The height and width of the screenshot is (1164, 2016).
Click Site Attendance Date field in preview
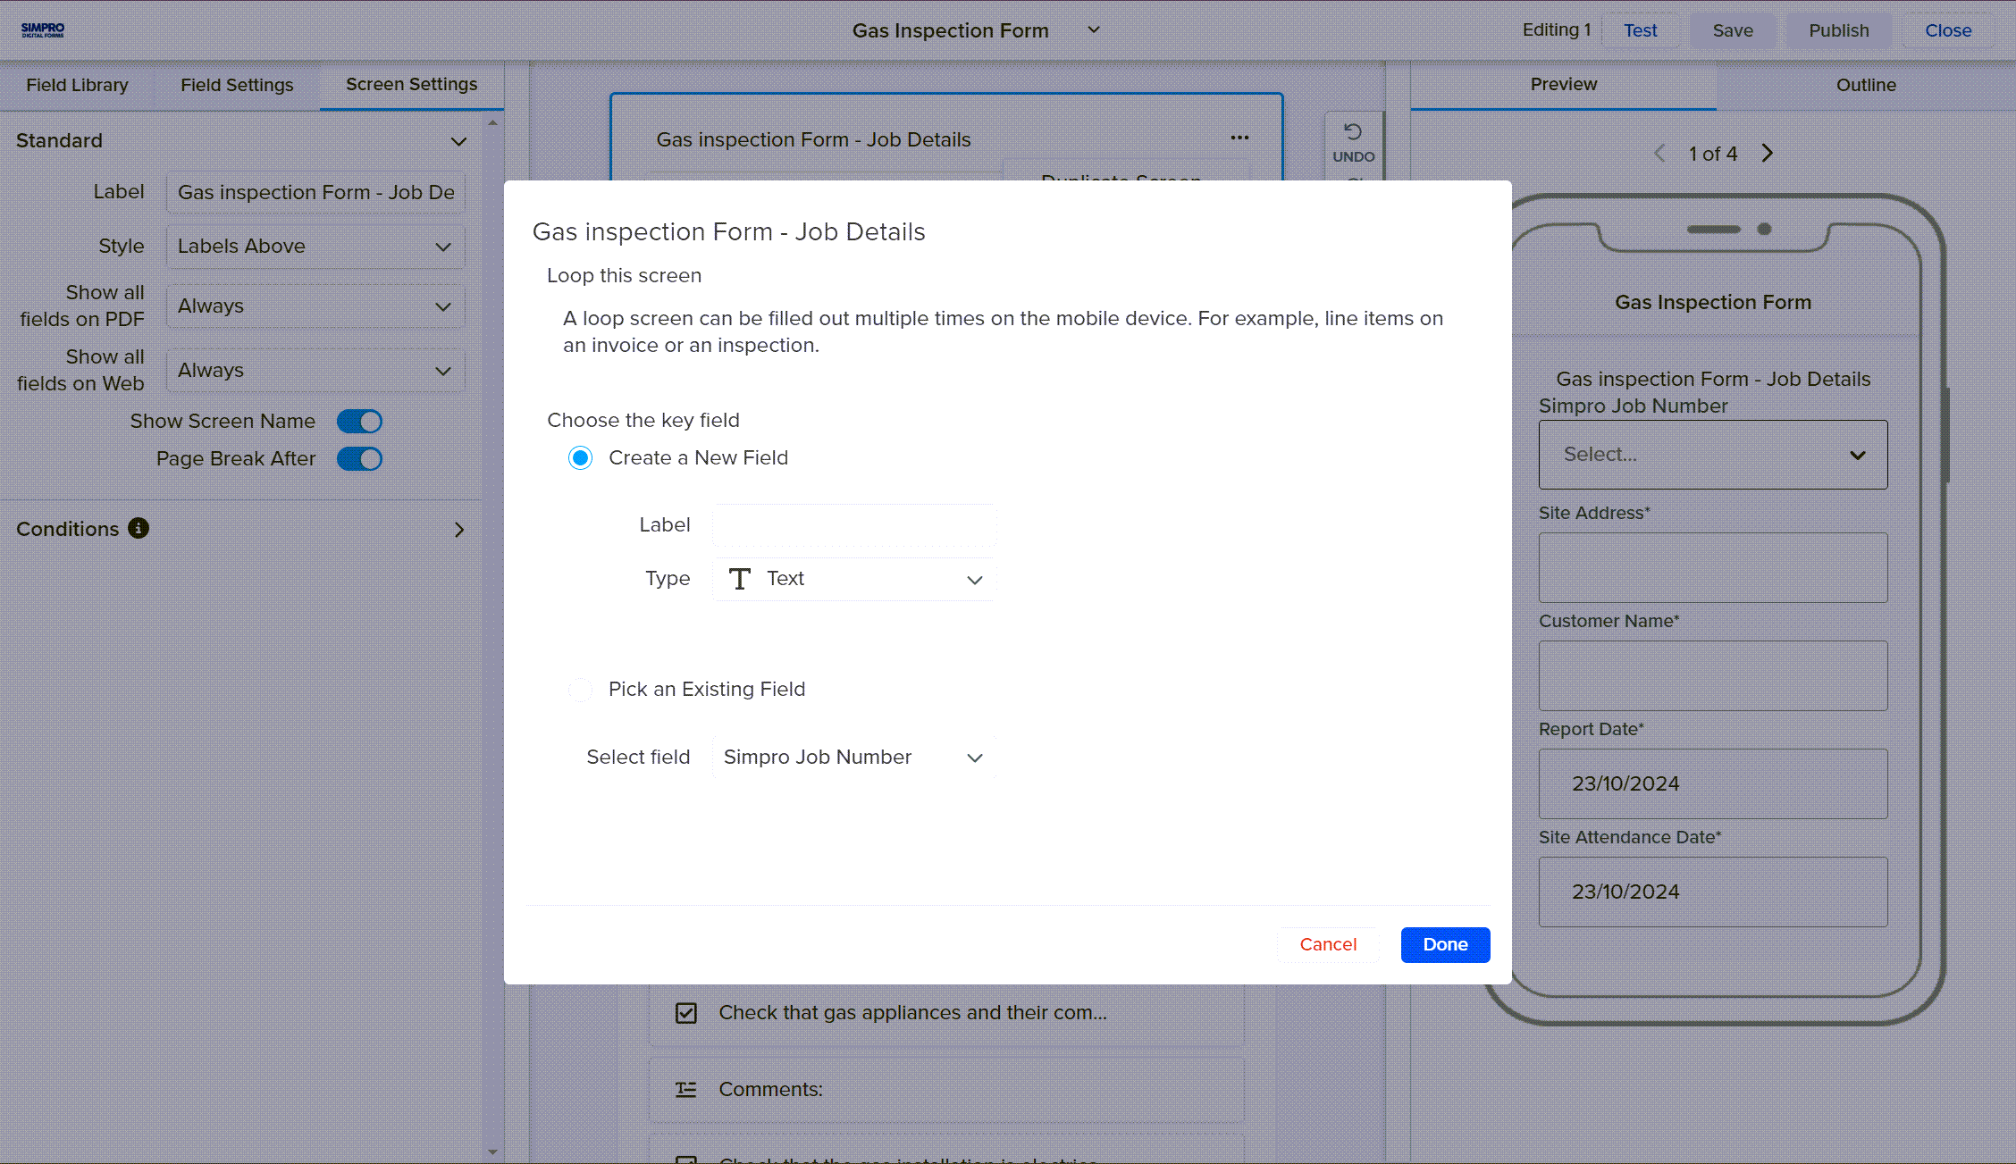pyautogui.click(x=1713, y=892)
